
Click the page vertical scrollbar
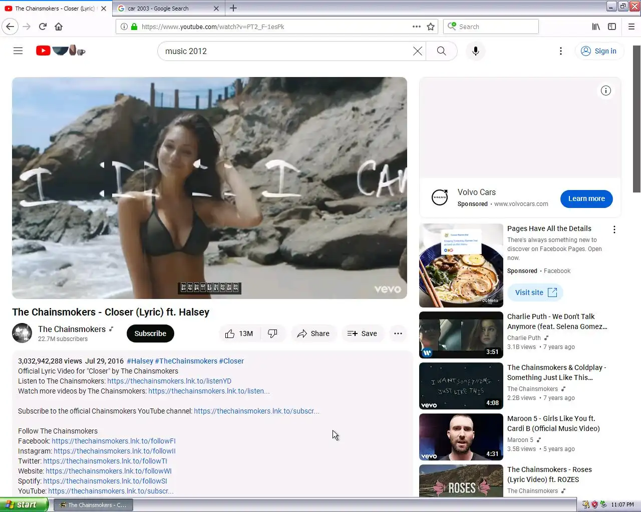[x=636, y=119]
